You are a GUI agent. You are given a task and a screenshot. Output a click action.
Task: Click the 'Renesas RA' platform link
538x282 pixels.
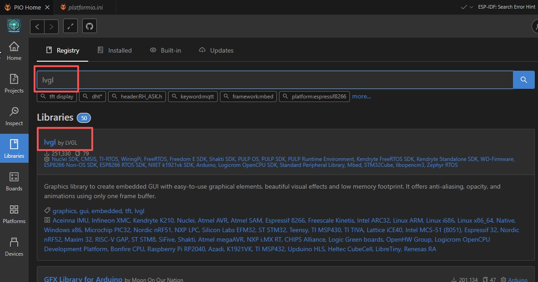pyautogui.click(x=420, y=249)
